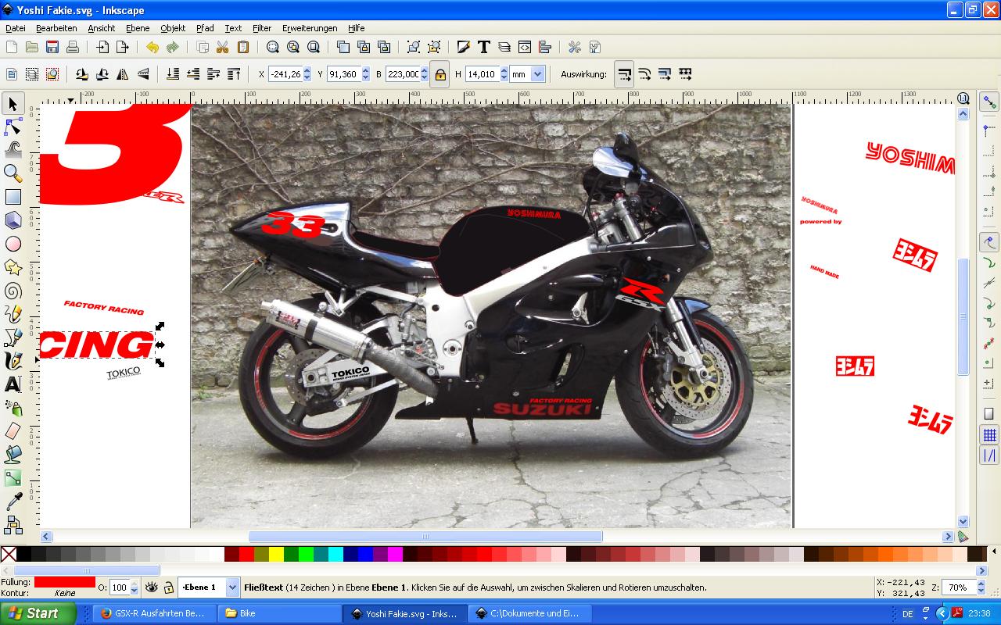Switch to GSX-R Ausfahrten Firefox taskbar button
Image resolution: width=1001 pixels, height=625 pixels.
pyautogui.click(x=153, y=613)
